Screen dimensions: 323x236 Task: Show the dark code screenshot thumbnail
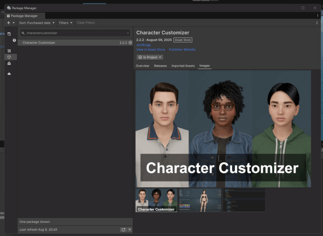coord(244,200)
